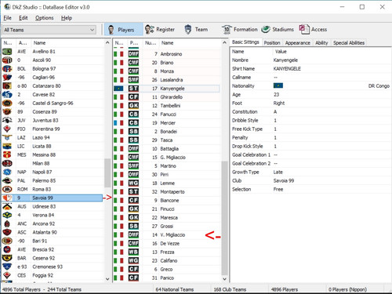Open the Options menu

coord(45,18)
